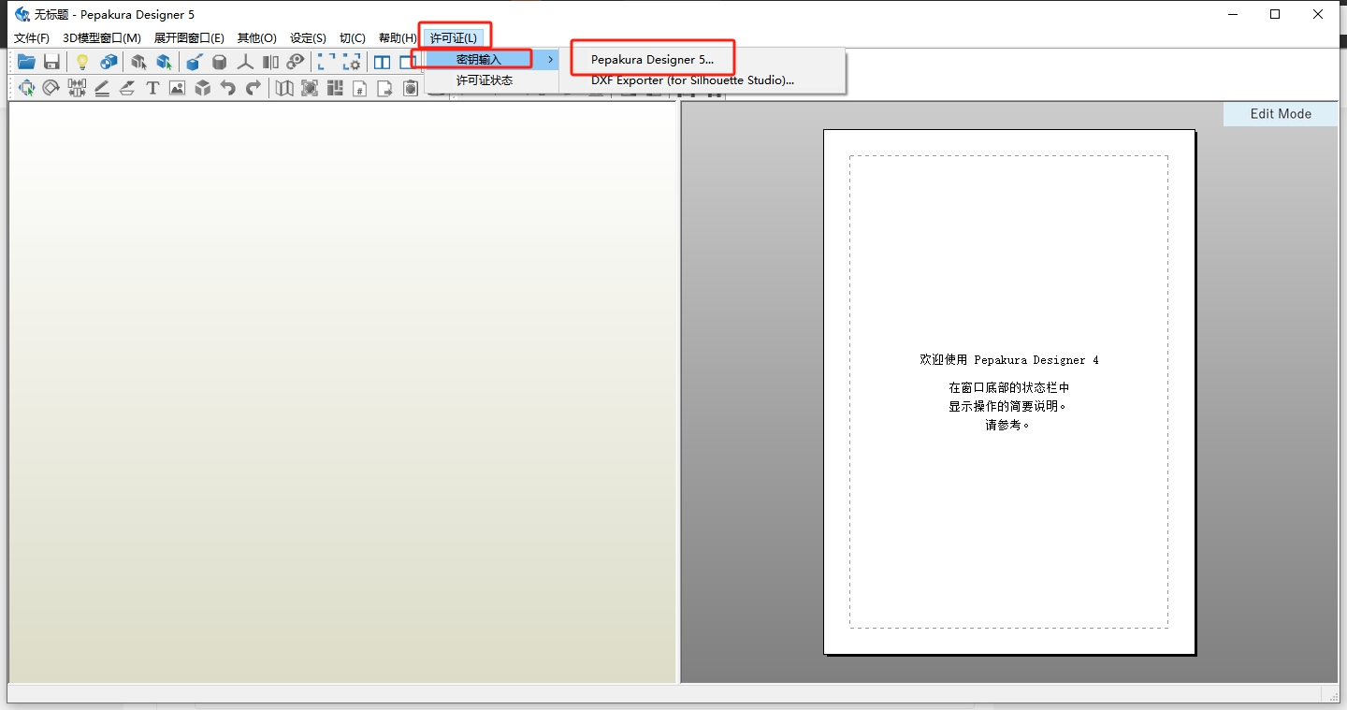The width and height of the screenshot is (1347, 710).
Task: Click the folded map icon
Action: (x=284, y=88)
